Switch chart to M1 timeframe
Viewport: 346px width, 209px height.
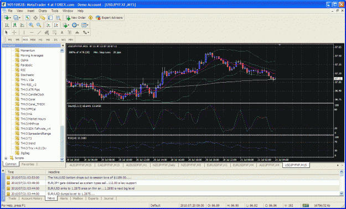[10, 40]
